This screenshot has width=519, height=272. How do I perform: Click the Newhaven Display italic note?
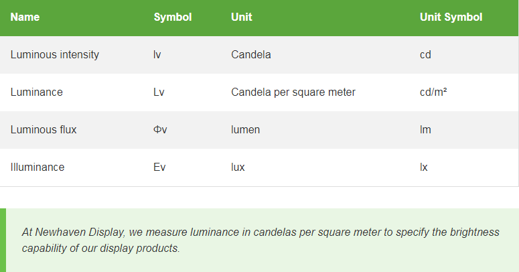pyautogui.click(x=261, y=240)
